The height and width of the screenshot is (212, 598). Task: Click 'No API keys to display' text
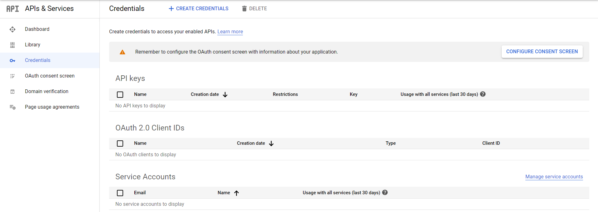coord(140,106)
